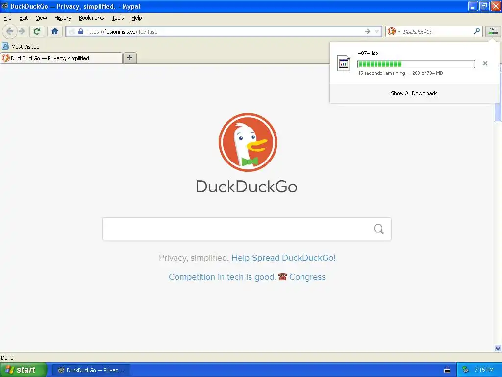
Task: Open the File menu
Action: pos(7,18)
